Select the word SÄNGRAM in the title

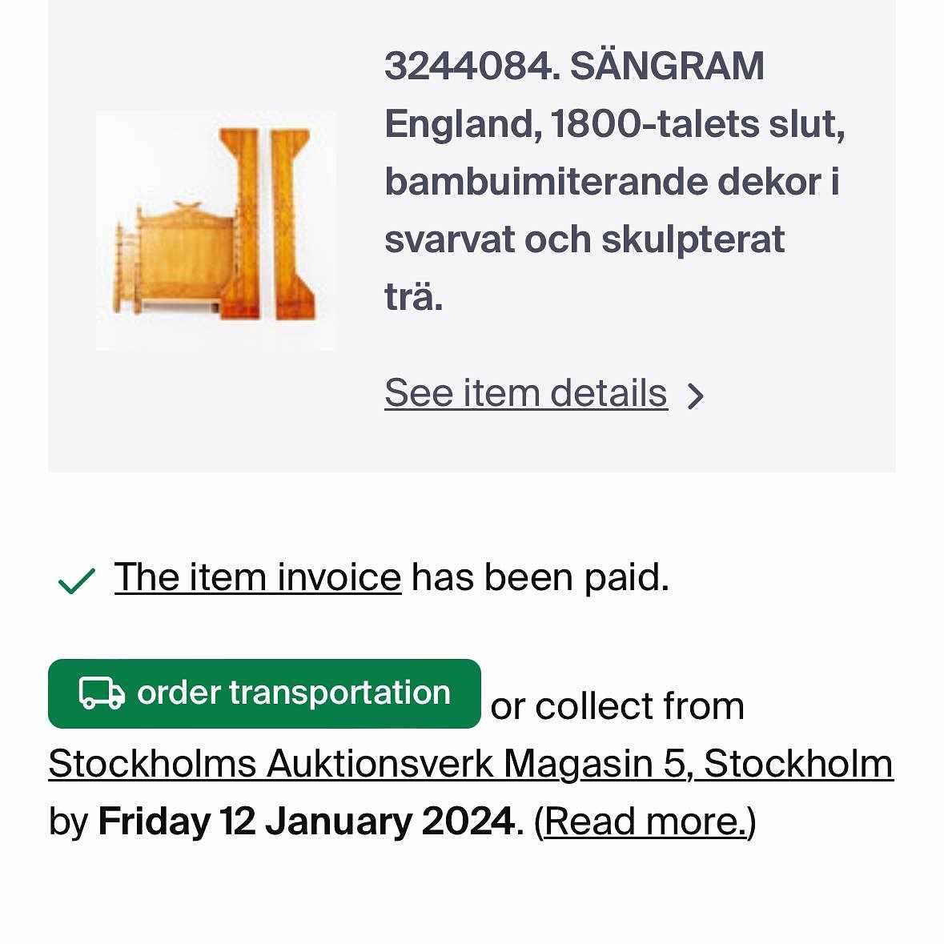click(666, 66)
